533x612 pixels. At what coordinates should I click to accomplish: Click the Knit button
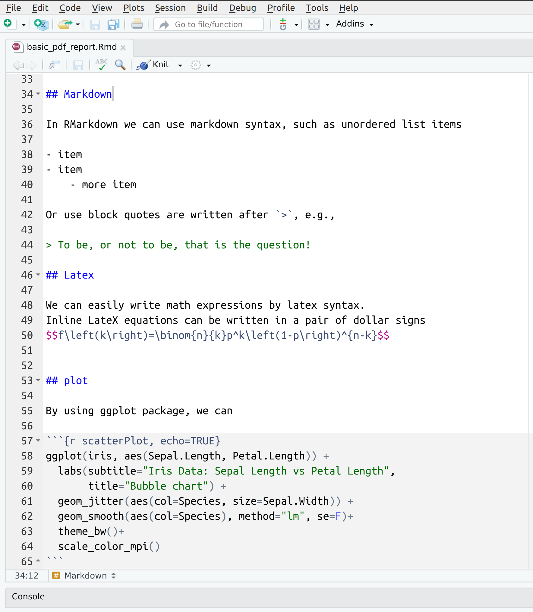tap(153, 65)
